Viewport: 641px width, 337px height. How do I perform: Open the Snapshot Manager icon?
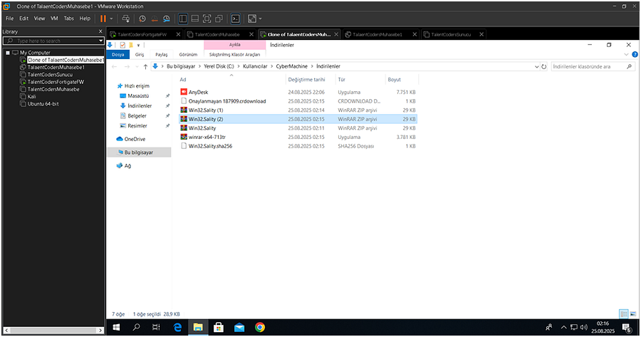(x=167, y=19)
